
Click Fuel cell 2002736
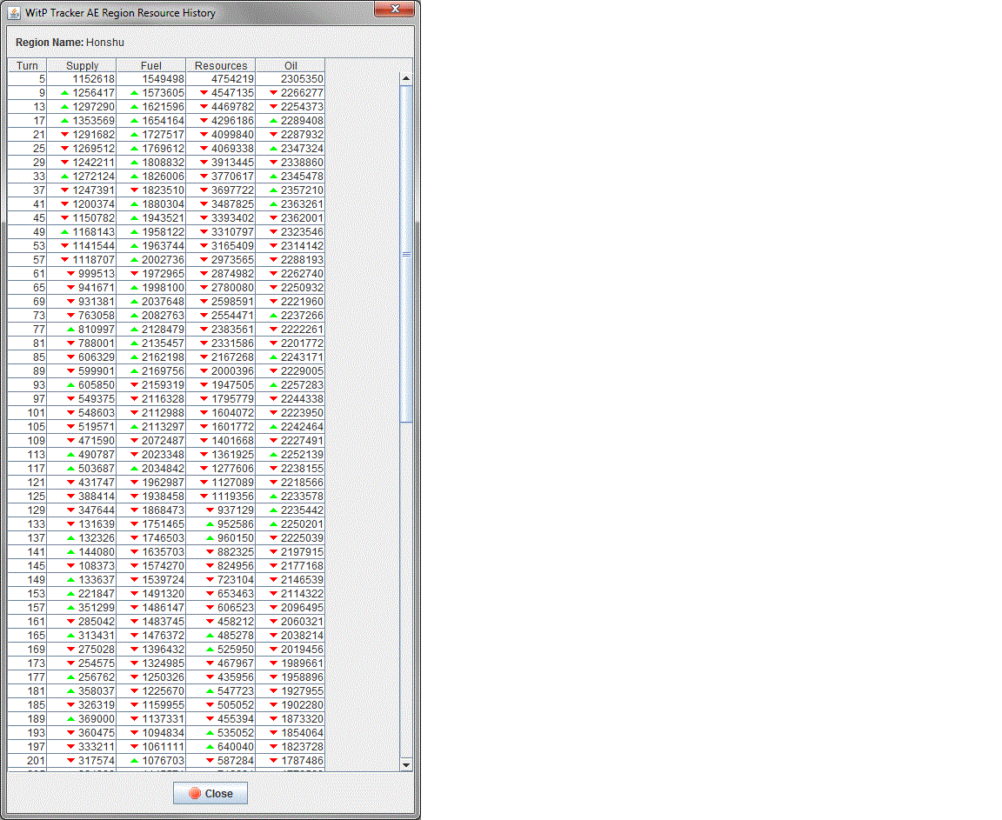[150, 260]
